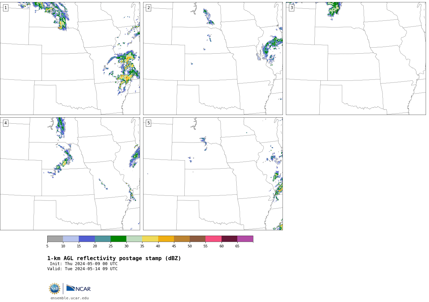Click the orange 40-45 dBZ swatch
Screen dimensions: 429x302
tap(166, 239)
